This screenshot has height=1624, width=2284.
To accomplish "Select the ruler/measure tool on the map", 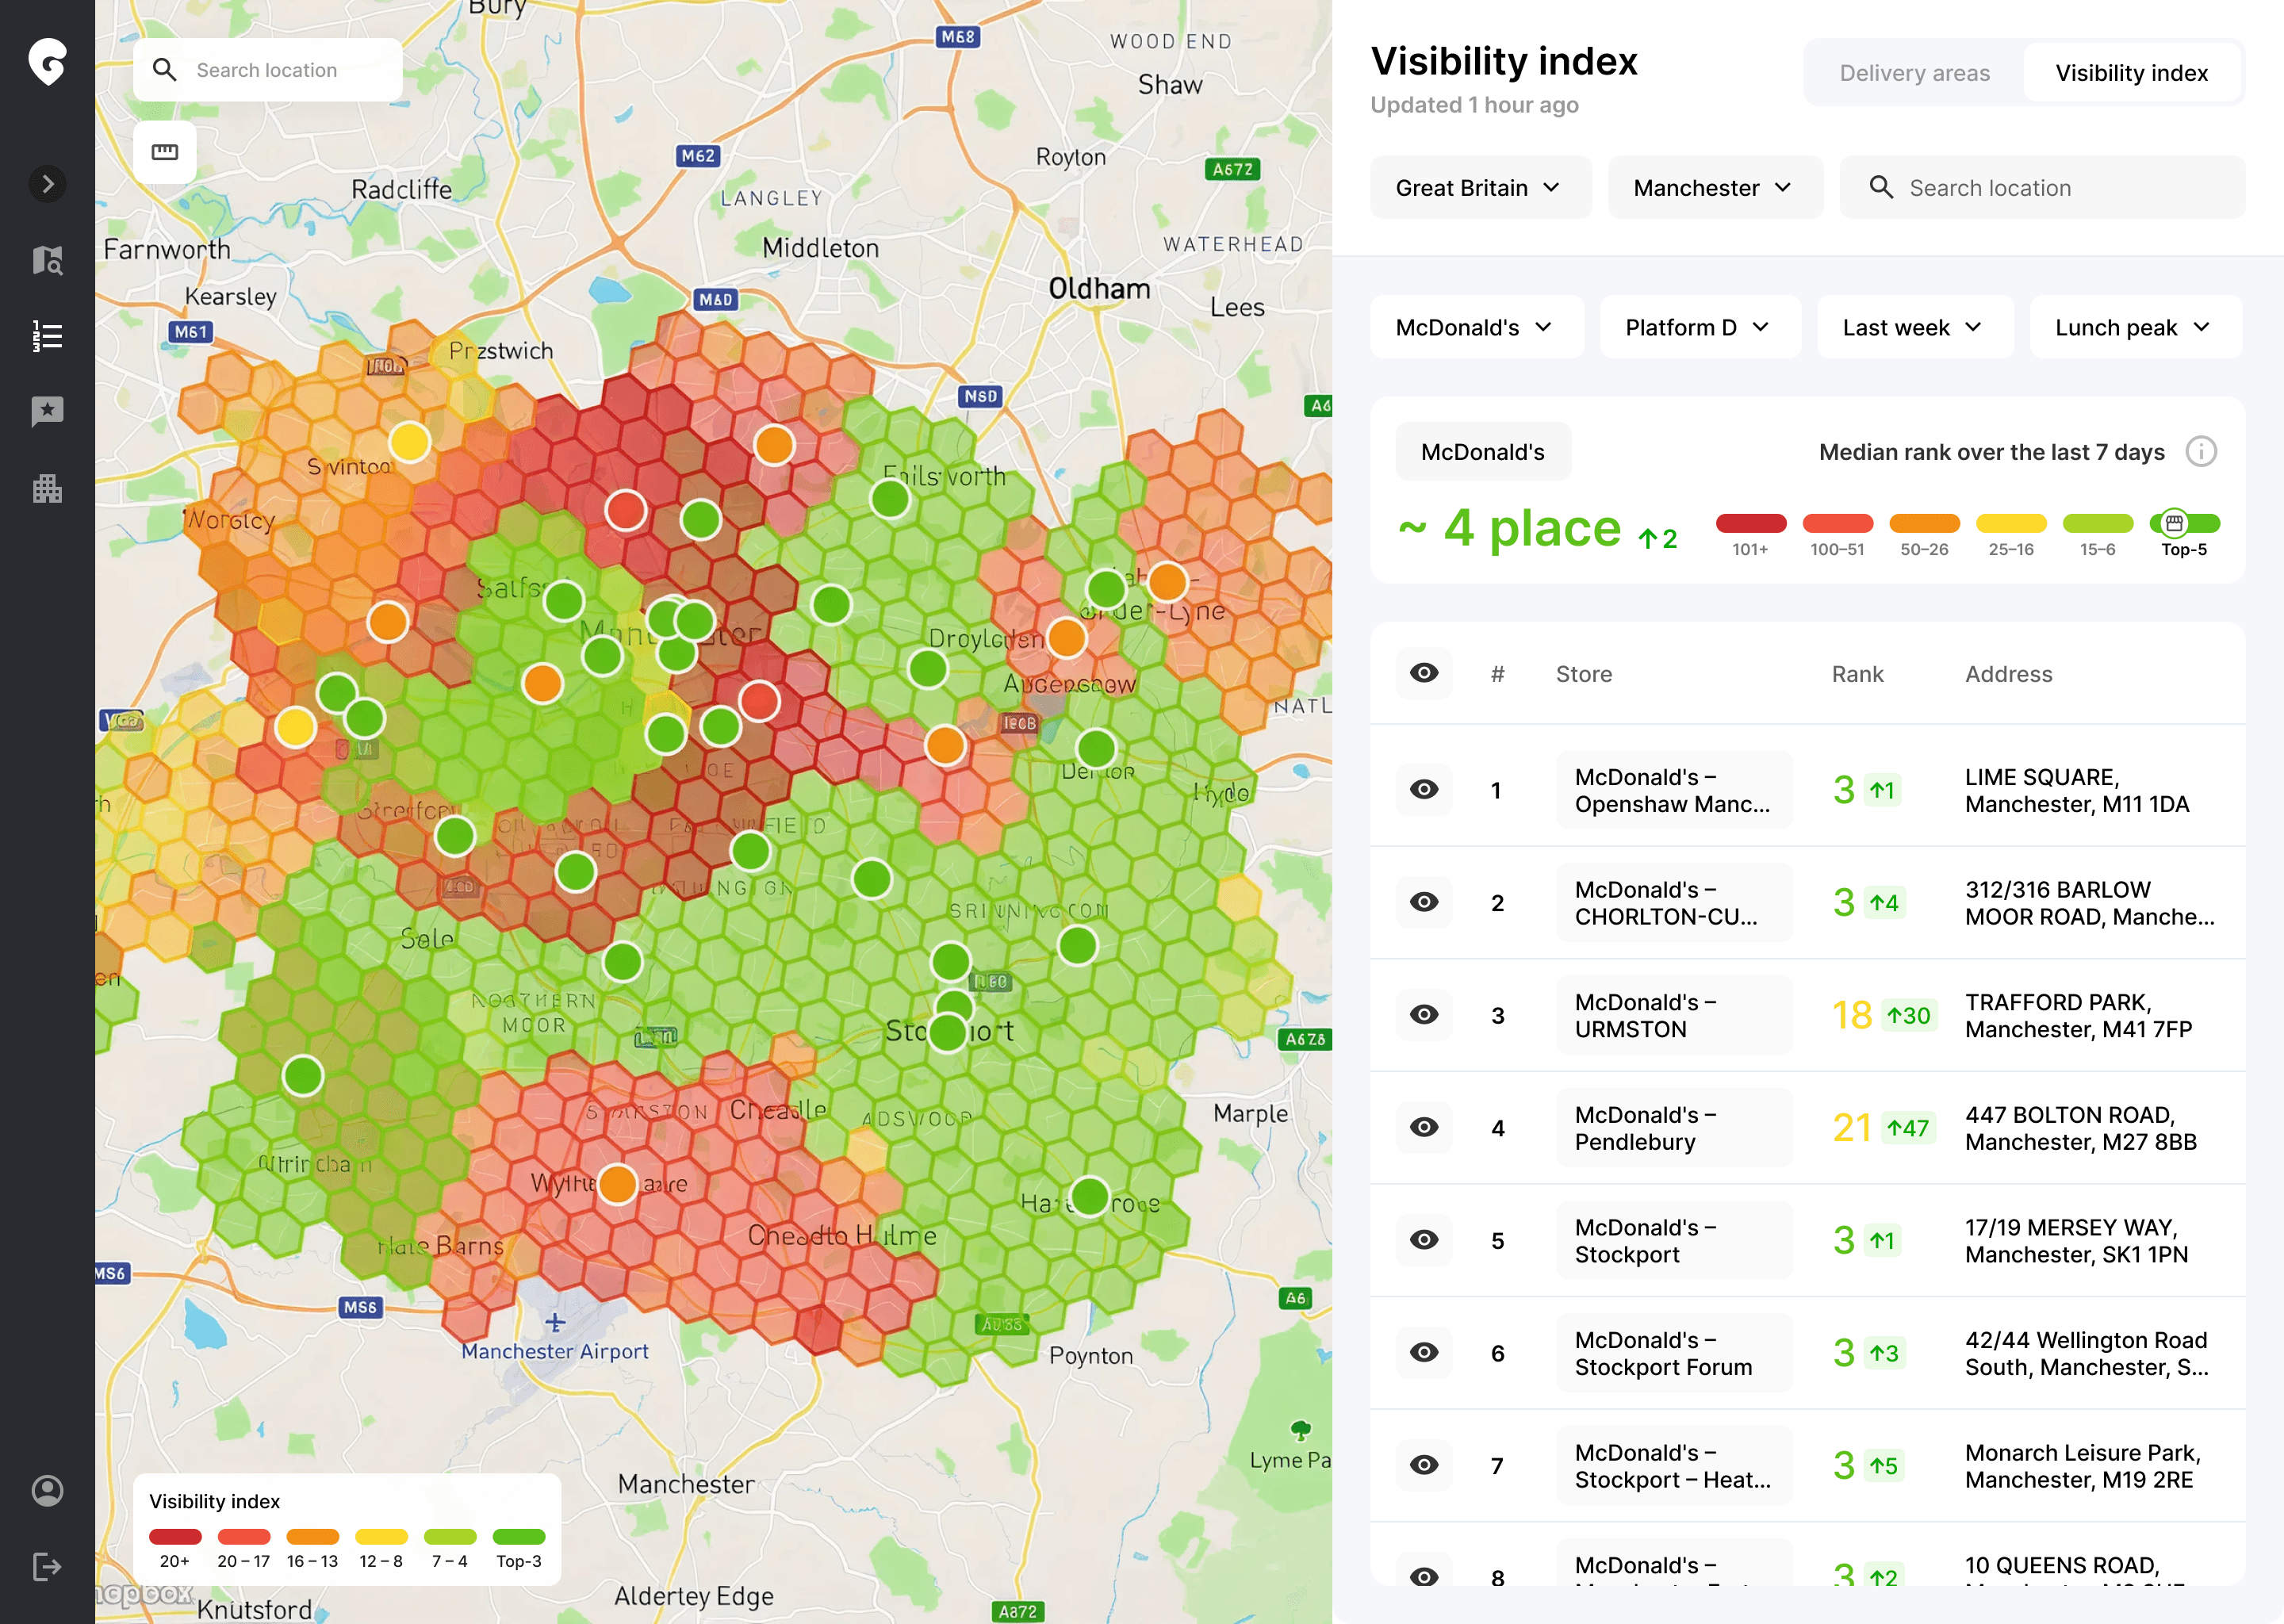I will (164, 152).
